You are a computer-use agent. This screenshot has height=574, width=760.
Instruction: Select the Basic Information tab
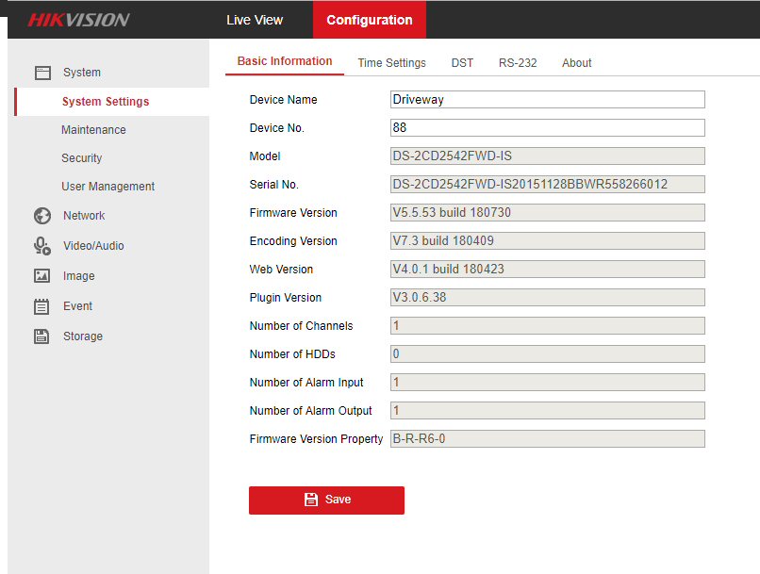[x=285, y=61]
